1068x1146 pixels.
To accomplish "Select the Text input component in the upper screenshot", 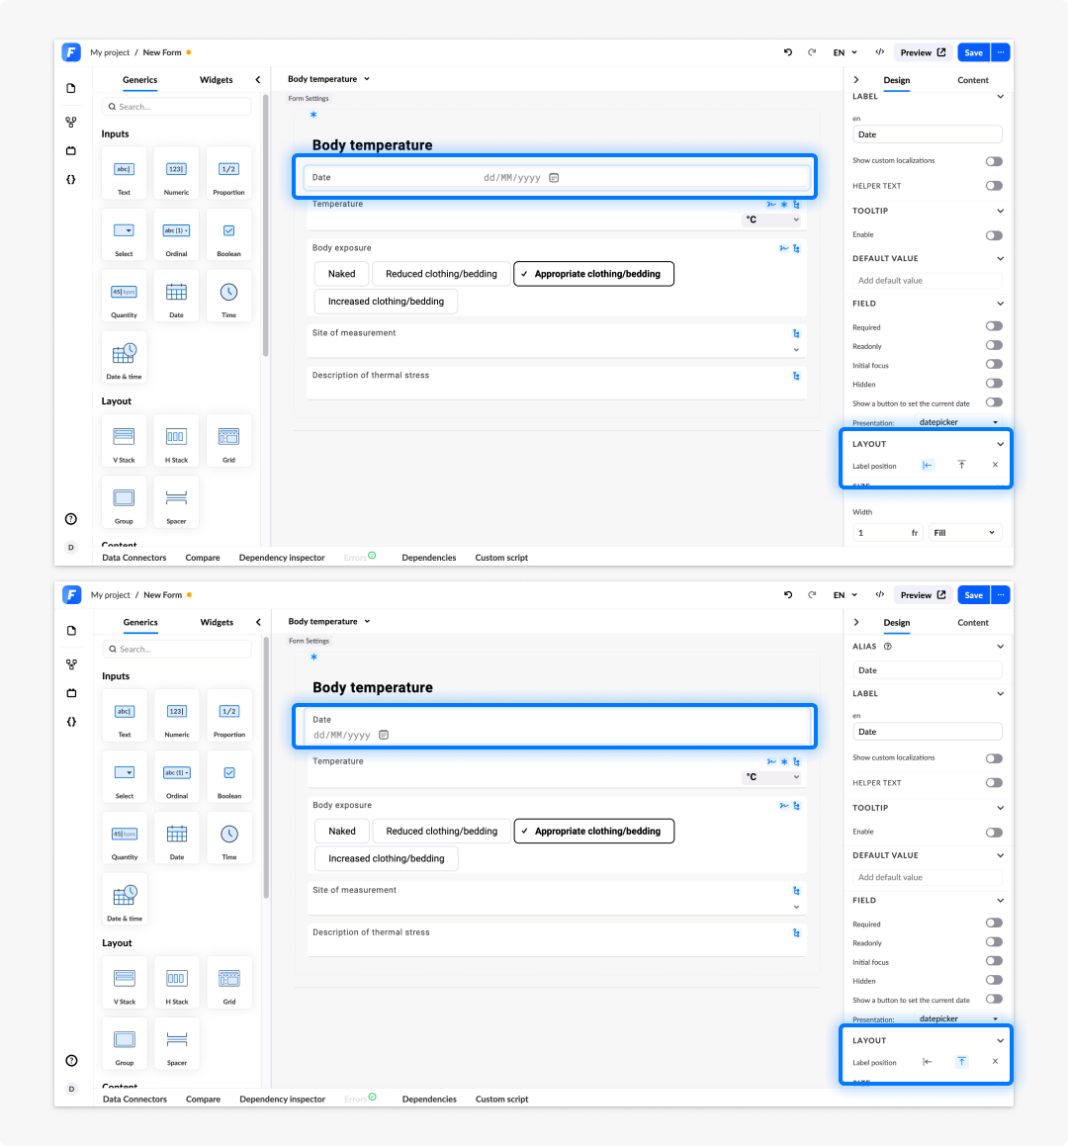I will click(125, 174).
